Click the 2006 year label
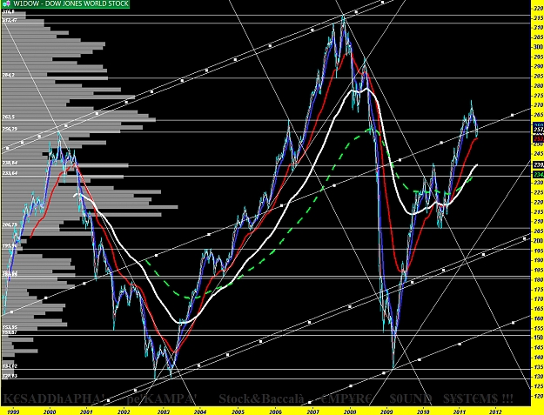 [x=275, y=412]
